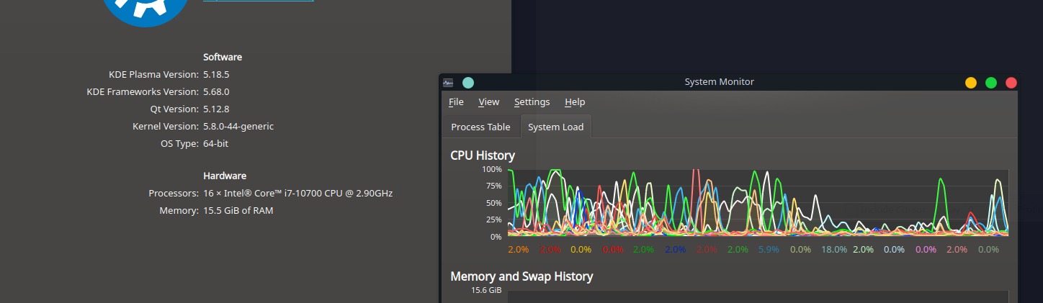Click the Memory and Swap History heading
Image resolution: width=1043 pixels, height=303 pixels.
521,276
